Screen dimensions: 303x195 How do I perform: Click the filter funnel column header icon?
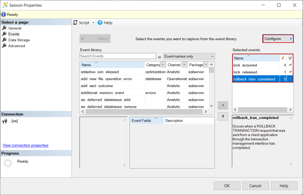pos(290,58)
